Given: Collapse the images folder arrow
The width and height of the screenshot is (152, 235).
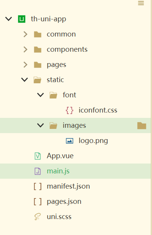Looking at the screenshot, I should point(40,125).
